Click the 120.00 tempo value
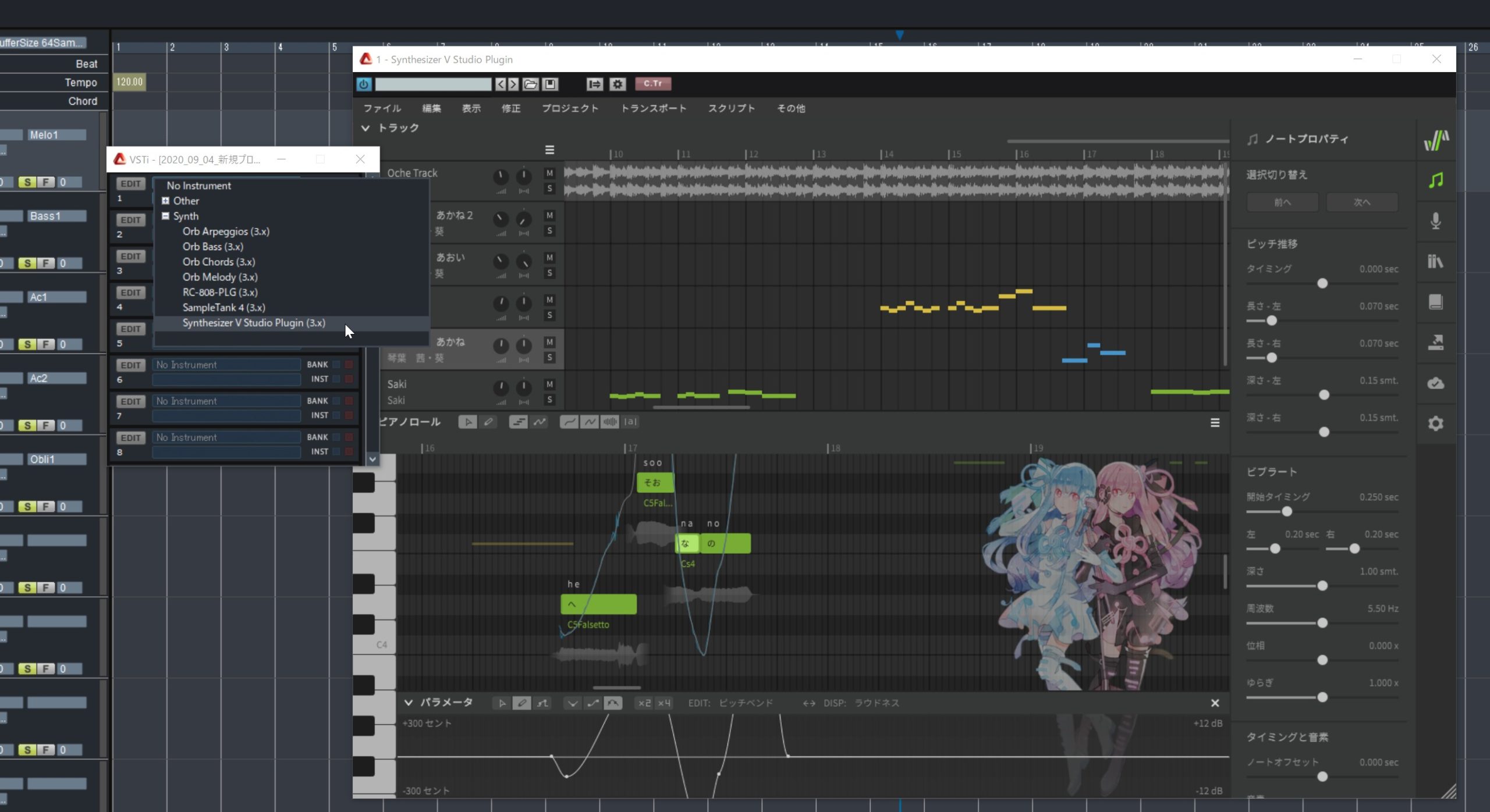1490x812 pixels. tap(129, 82)
